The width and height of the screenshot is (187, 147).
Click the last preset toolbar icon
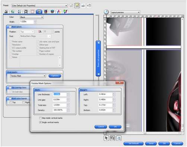(89, 6)
